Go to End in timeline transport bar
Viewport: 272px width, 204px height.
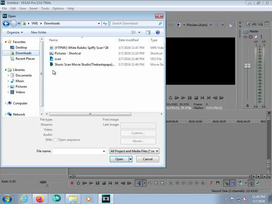(117, 183)
